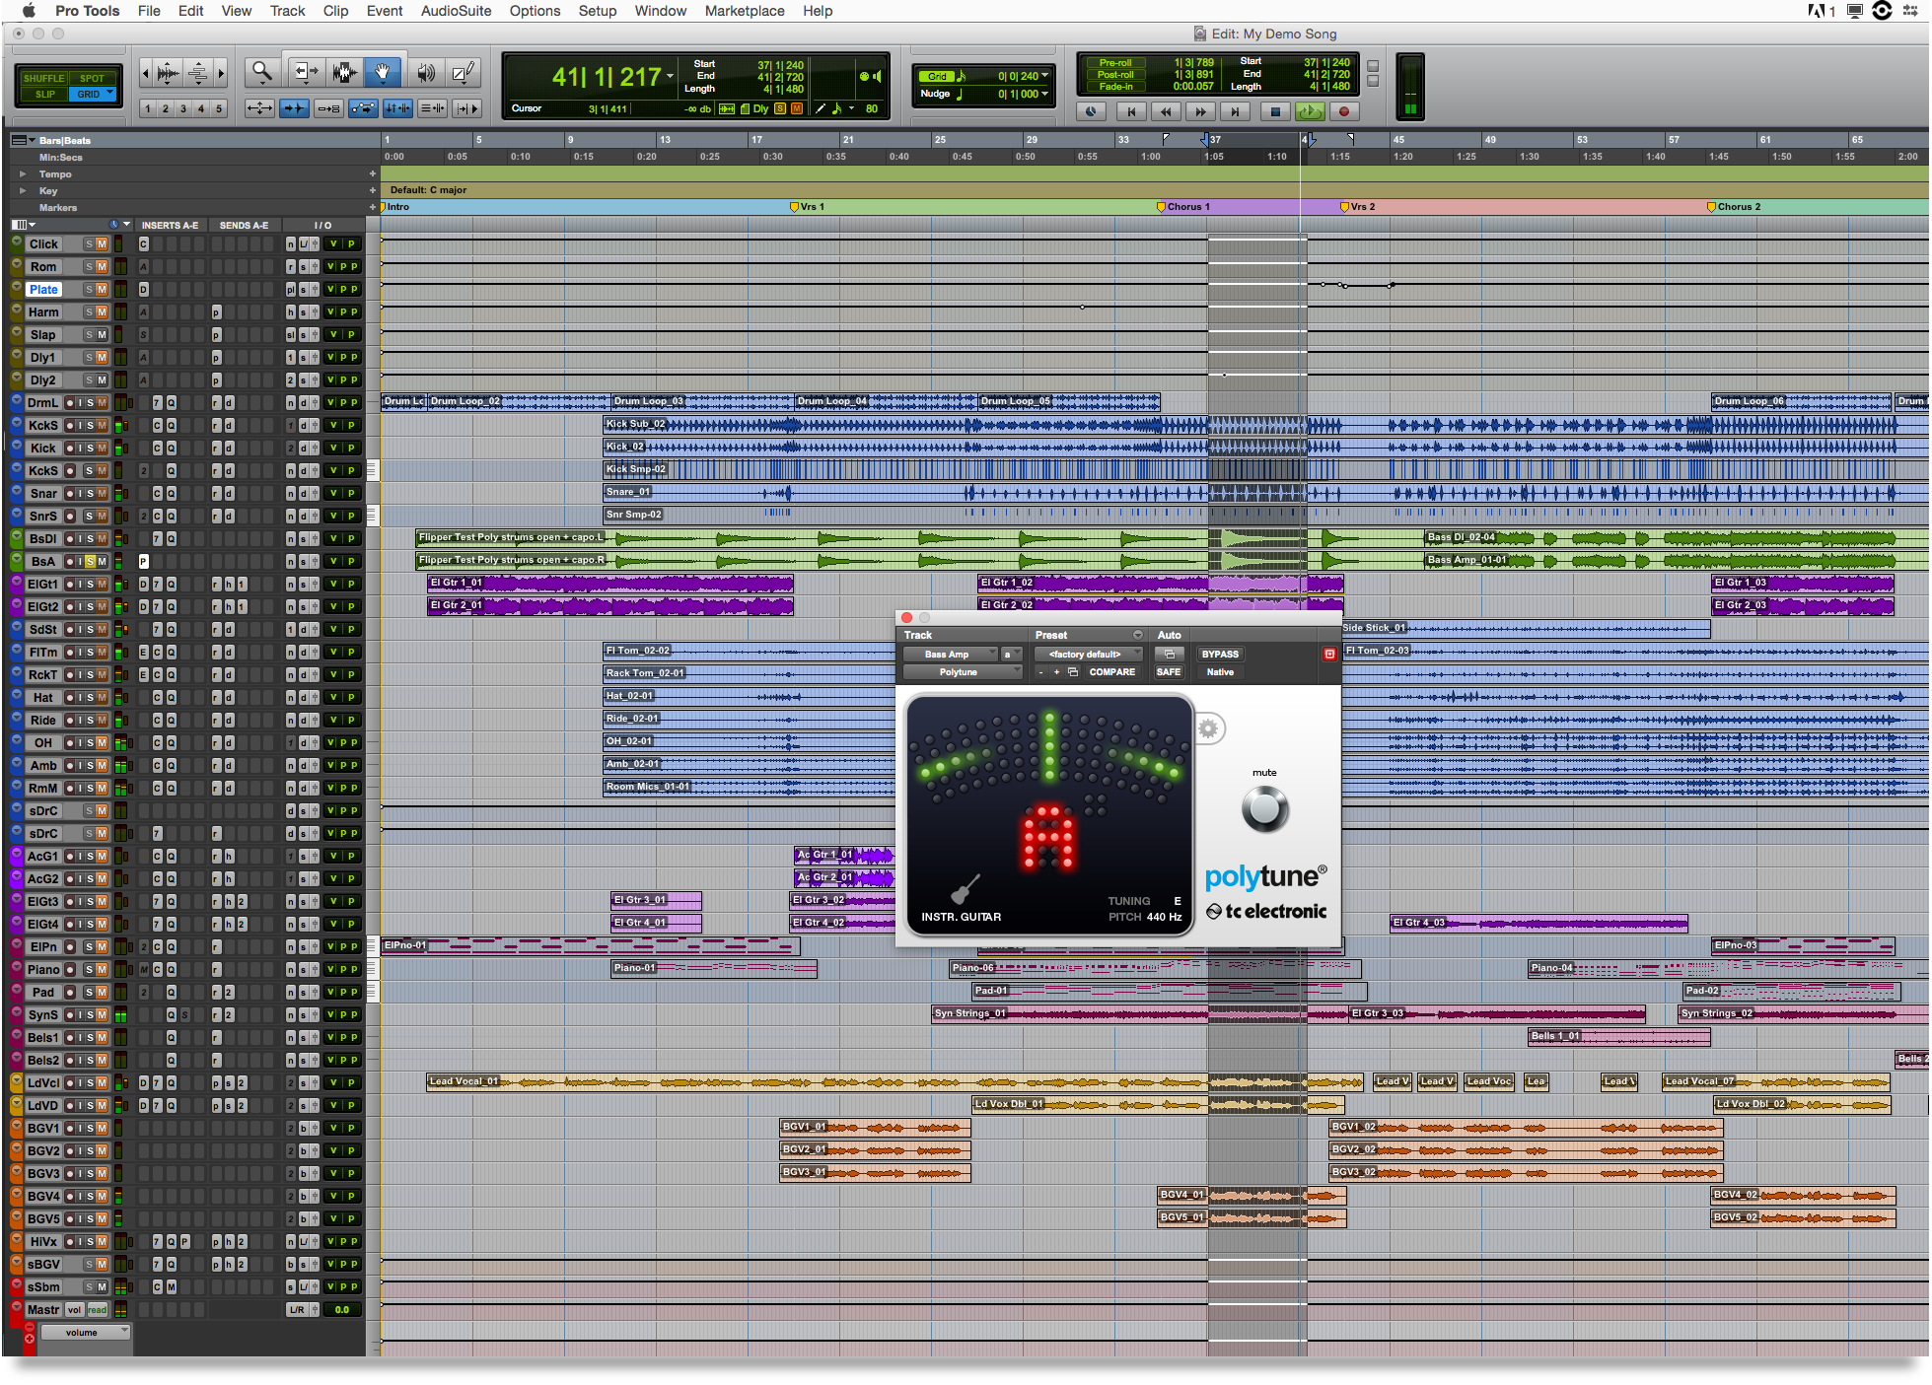Open PolyTune settings gear

click(x=1208, y=729)
